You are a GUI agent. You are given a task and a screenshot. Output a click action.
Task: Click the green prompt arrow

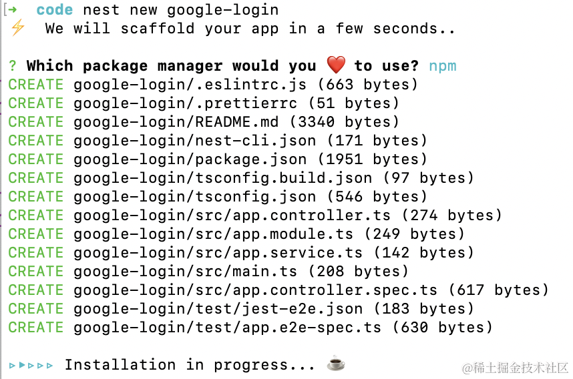(12, 10)
